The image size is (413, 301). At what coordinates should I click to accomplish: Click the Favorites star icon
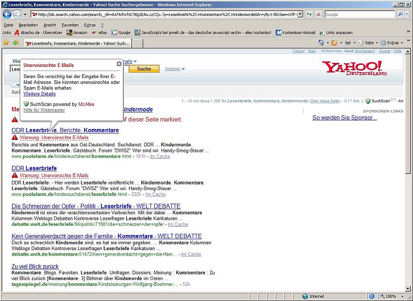pos(6,42)
